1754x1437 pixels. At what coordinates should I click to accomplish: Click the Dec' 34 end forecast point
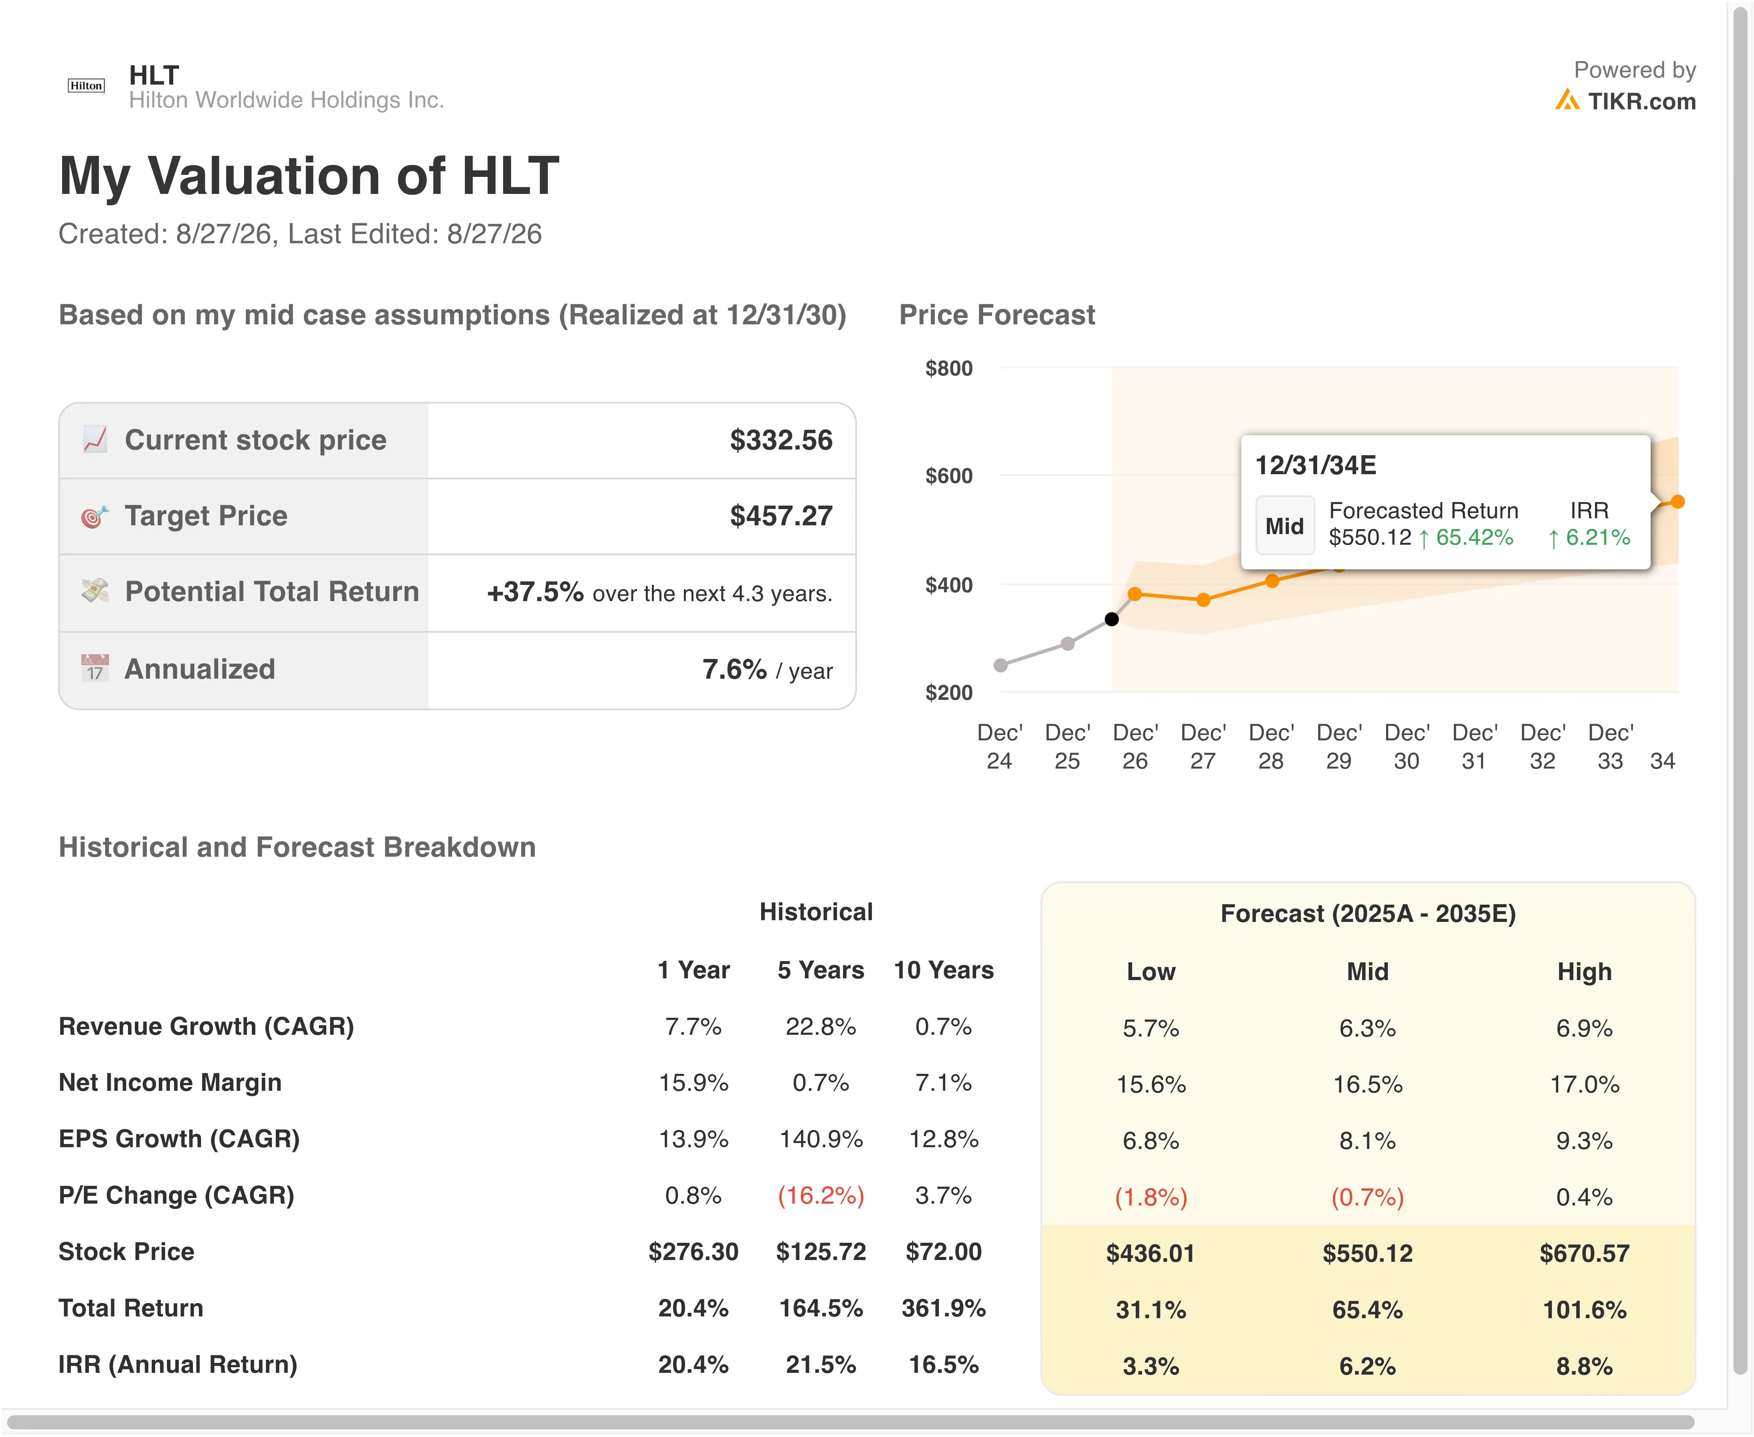[x=1678, y=502]
